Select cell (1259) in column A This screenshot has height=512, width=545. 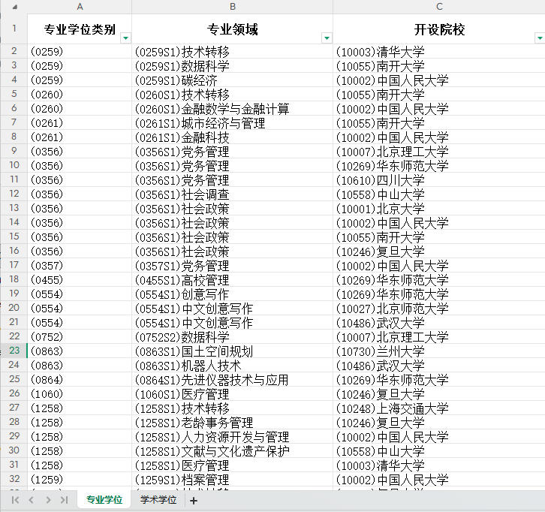[80, 479]
